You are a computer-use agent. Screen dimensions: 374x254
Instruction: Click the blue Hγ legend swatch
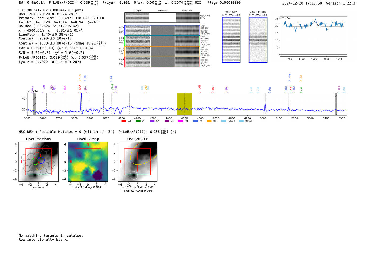pyautogui.click(x=196, y=121)
